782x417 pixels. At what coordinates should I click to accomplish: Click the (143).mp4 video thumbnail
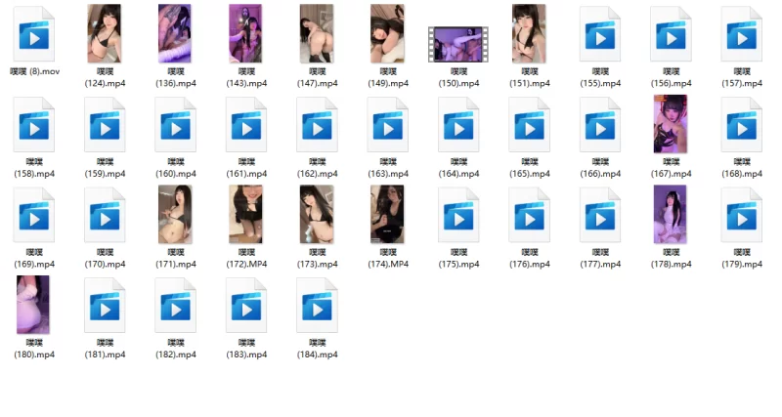245,33
